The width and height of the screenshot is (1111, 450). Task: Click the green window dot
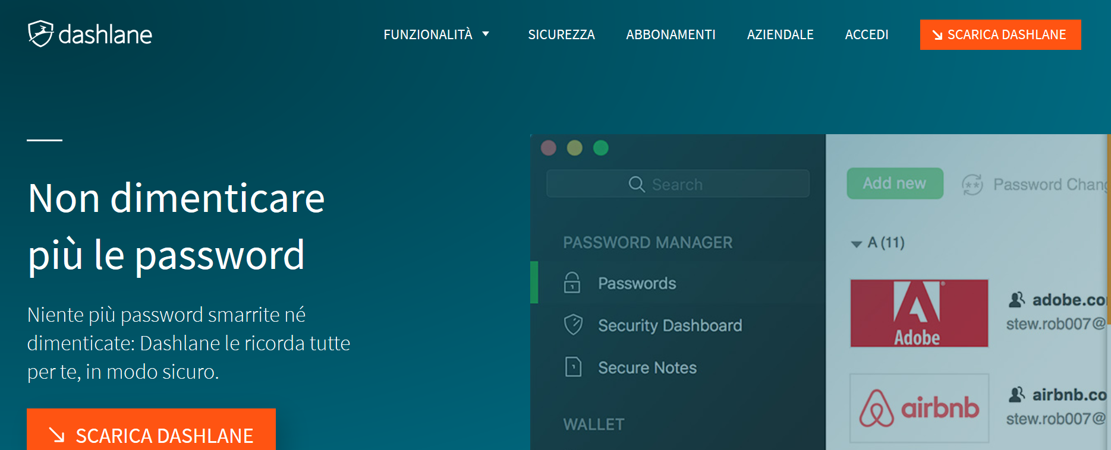601,148
